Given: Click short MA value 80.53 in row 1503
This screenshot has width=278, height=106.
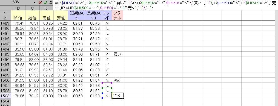Looking at the screenshot, I should tap(76, 96).
